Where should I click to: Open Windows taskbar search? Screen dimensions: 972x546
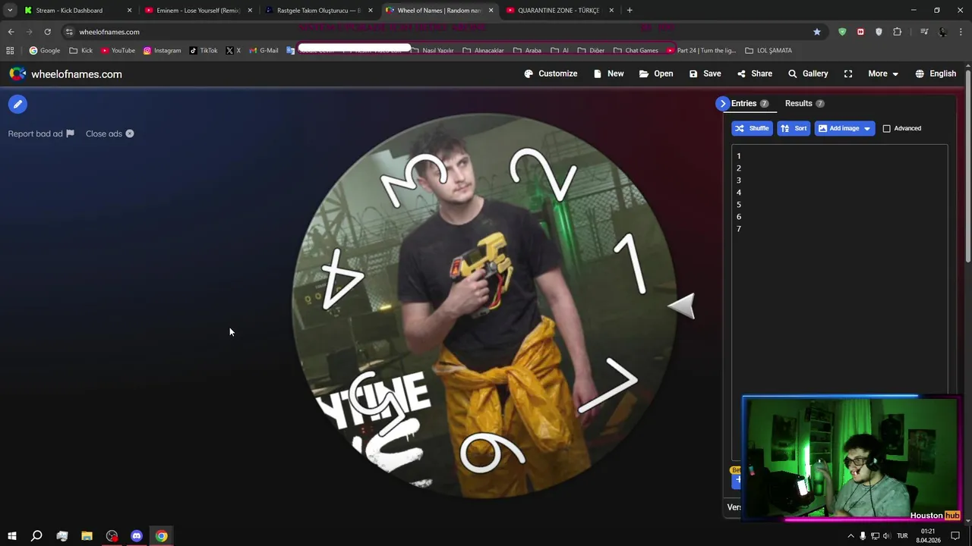click(x=36, y=536)
